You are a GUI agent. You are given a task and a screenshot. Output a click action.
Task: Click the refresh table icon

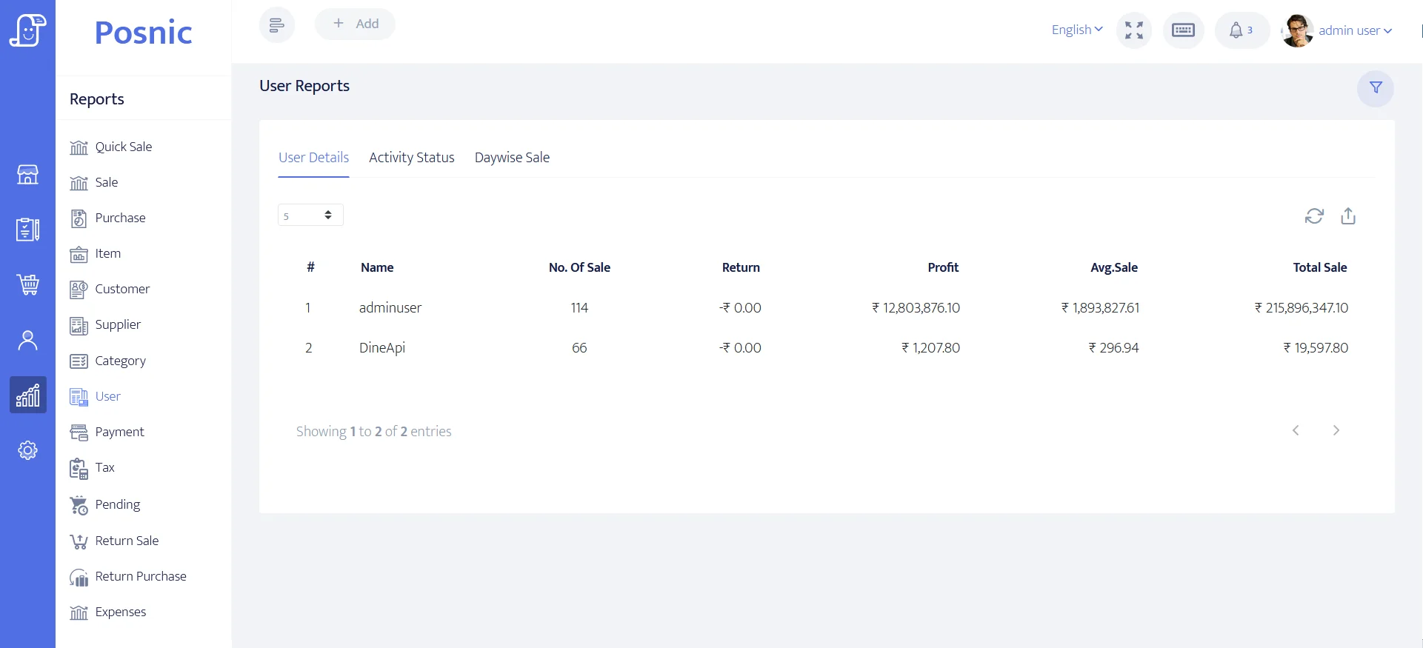[1313, 216]
